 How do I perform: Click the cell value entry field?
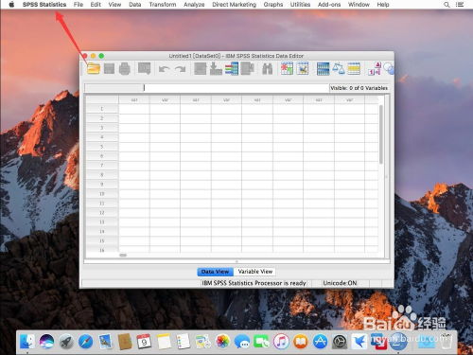[236, 88]
